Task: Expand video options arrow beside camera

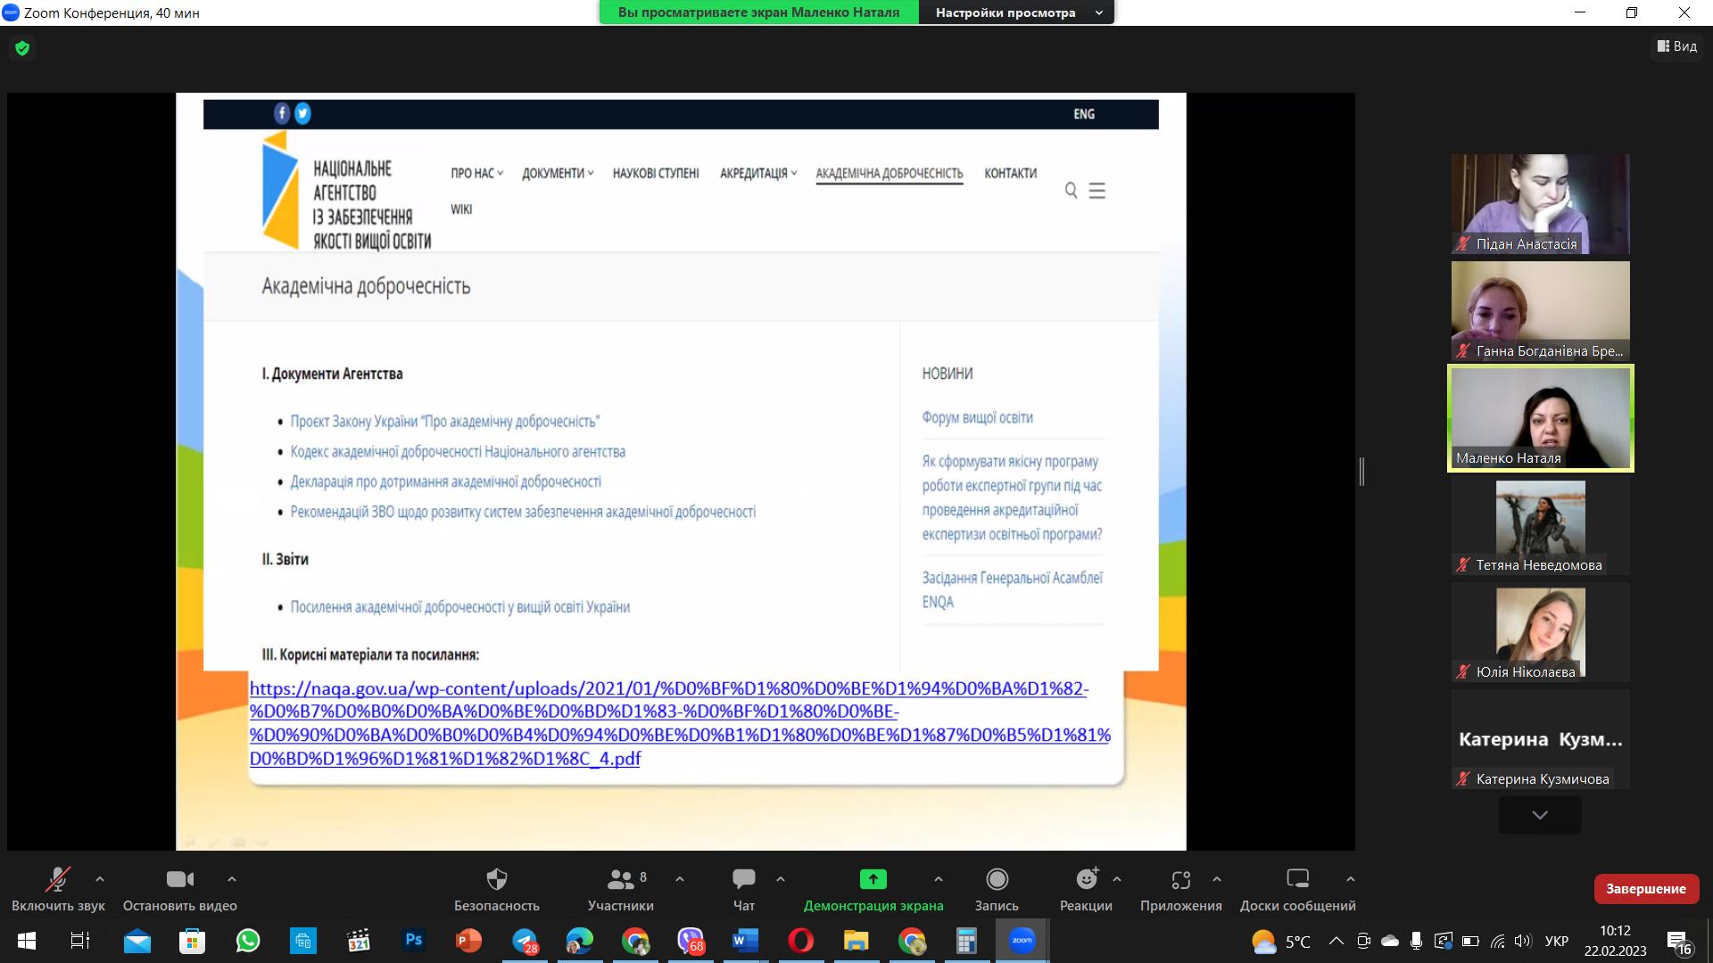Action: (x=232, y=879)
